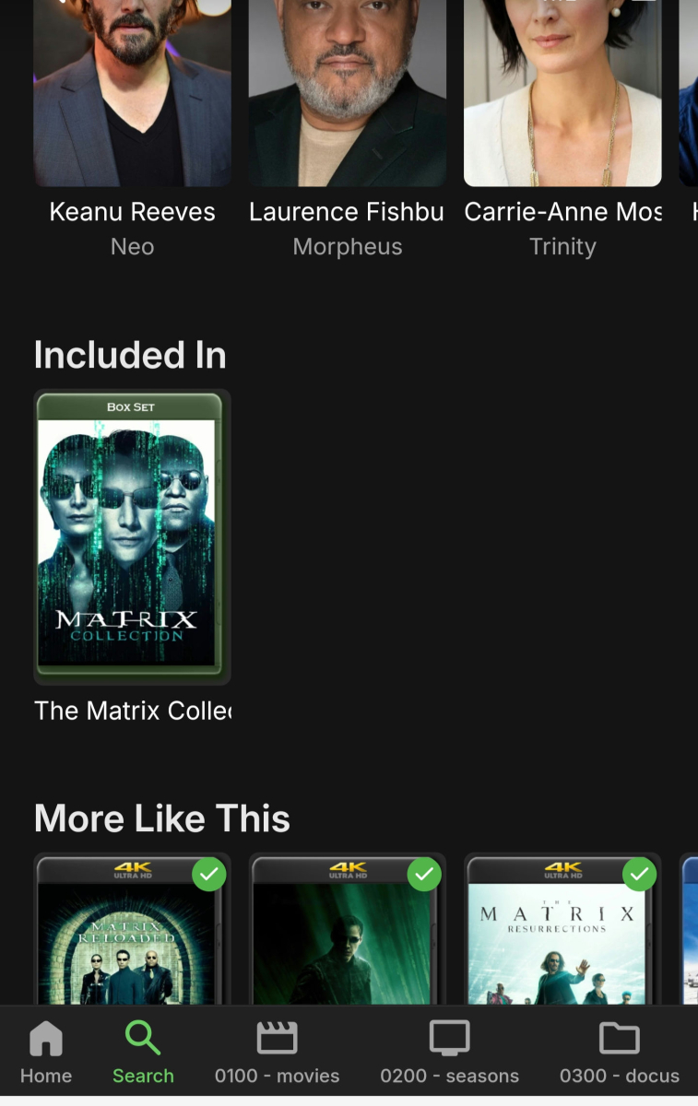698x1106 pixels.
Task: Select the Matrix Resurrections poster
Action: pos(562,929)
